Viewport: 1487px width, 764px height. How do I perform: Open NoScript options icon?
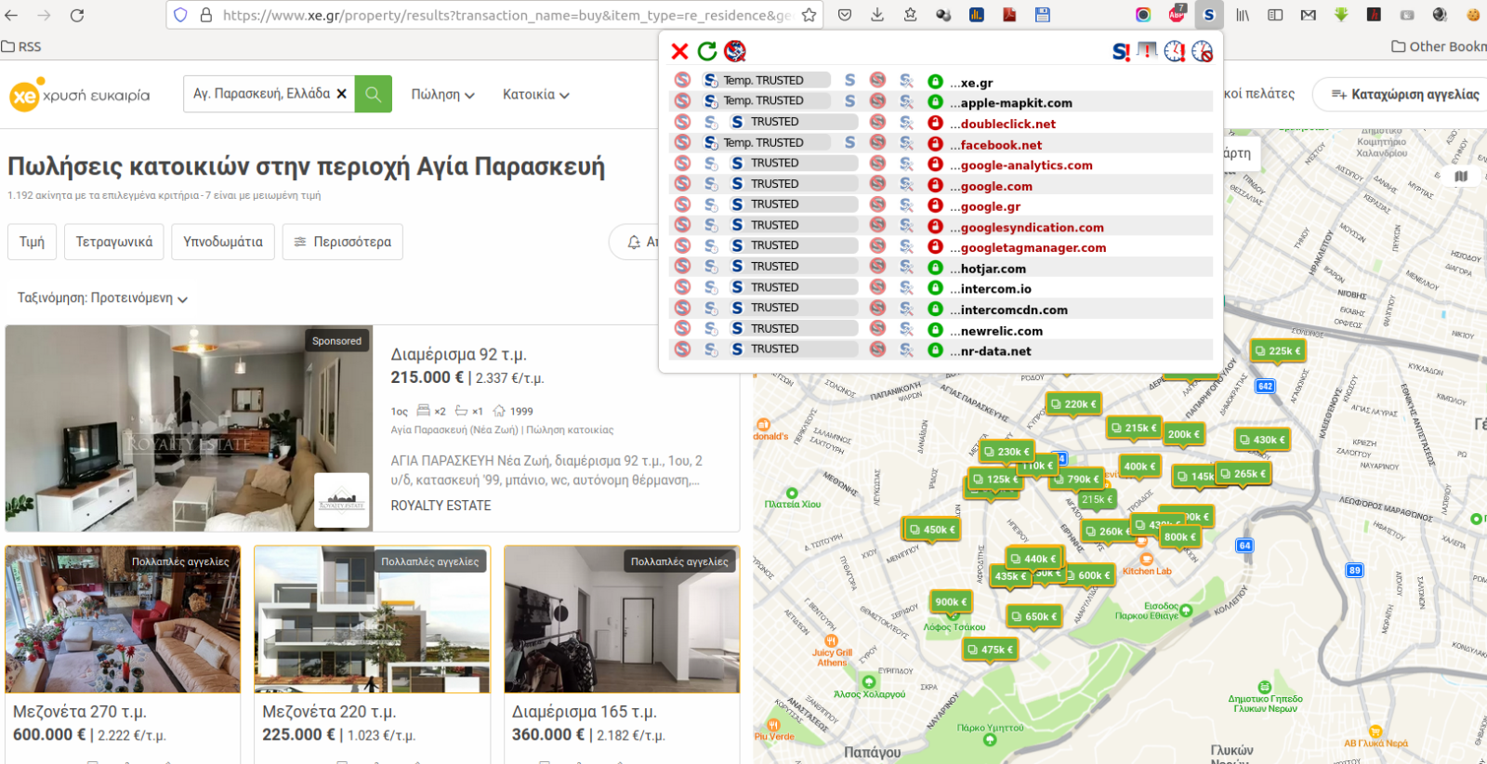click(x=735, y=51)
